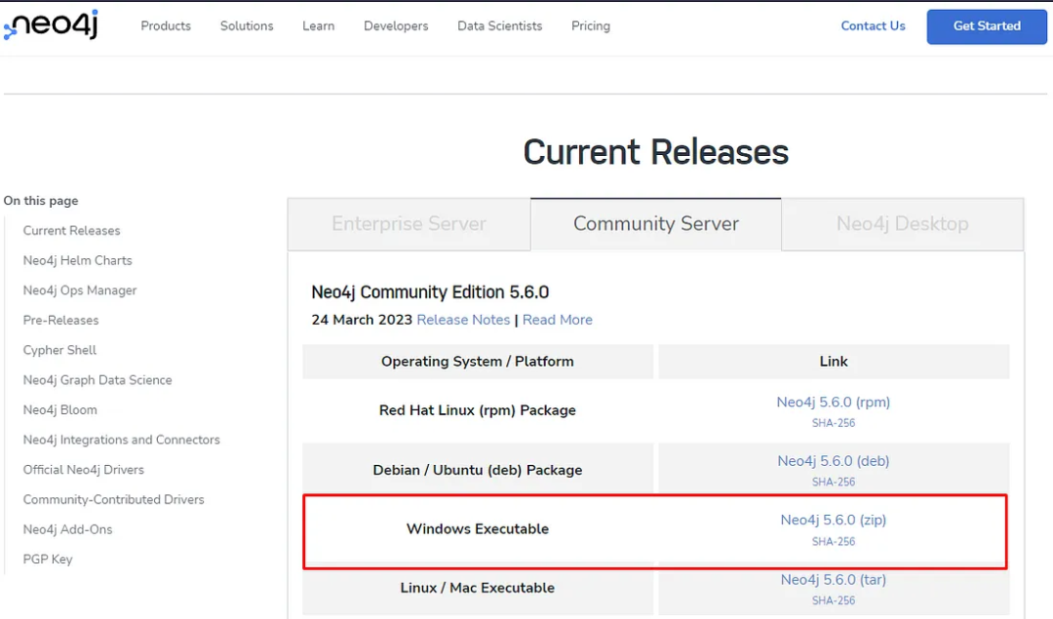Screen dimensions: 1053x619
Task: Open SHA-256 link under tar download
Action: point(834,600)
